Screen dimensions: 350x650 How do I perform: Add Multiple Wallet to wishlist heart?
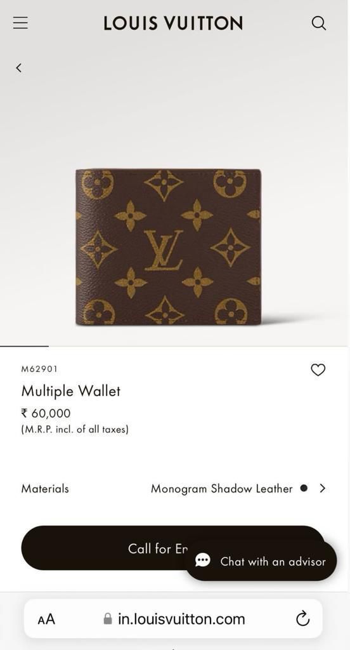tap(318, 369)
